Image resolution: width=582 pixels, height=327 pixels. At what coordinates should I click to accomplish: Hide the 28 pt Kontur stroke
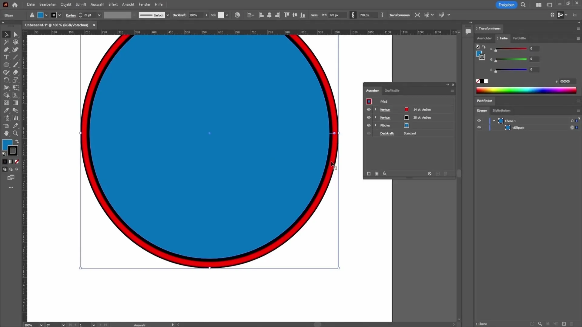[x=369, y=117]
